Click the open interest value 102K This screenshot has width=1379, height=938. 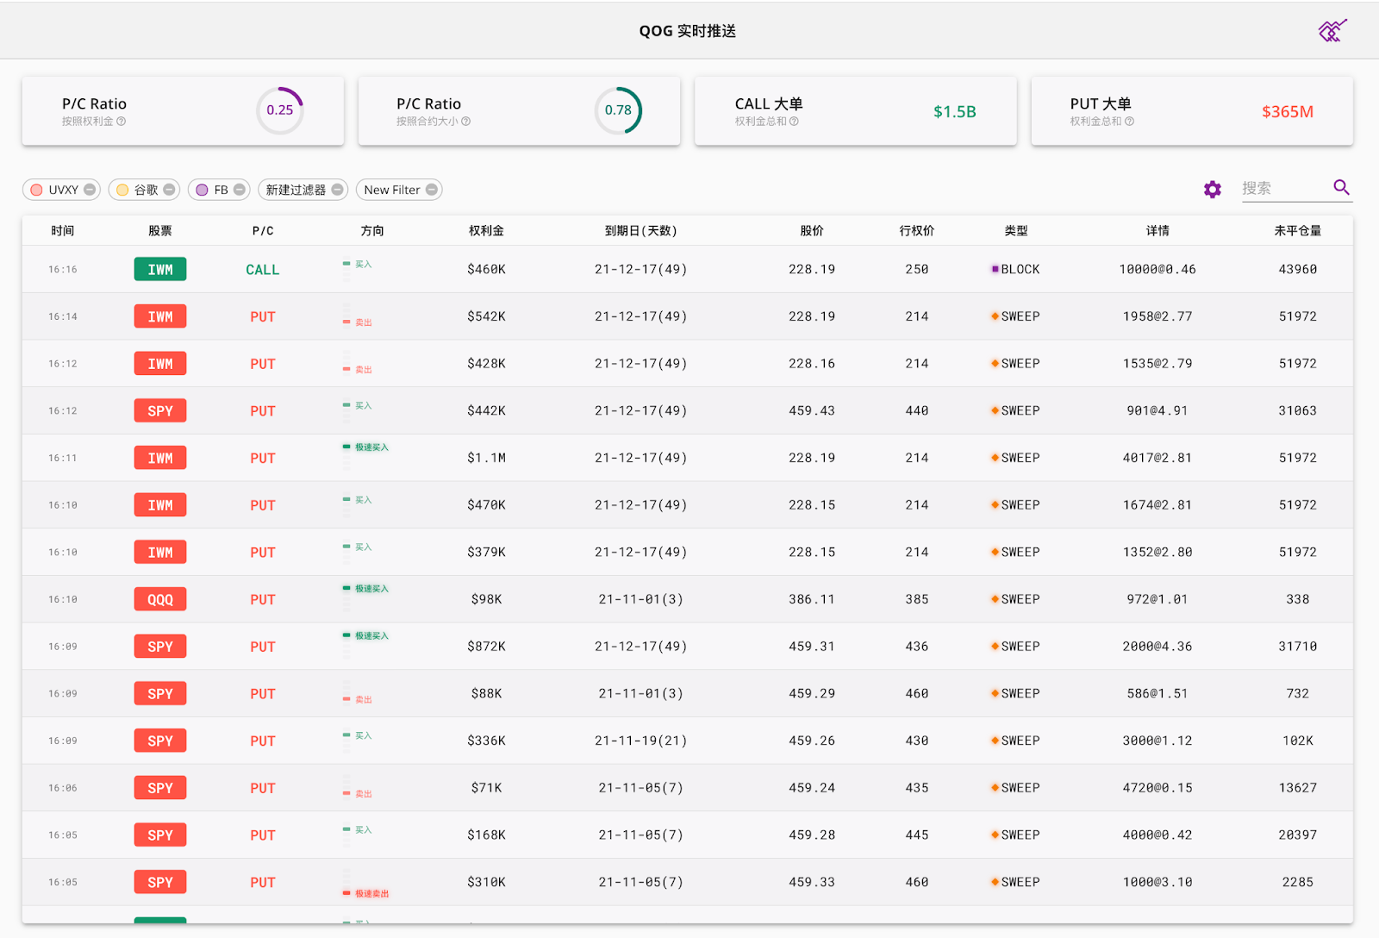click(x=1298, y=741)
